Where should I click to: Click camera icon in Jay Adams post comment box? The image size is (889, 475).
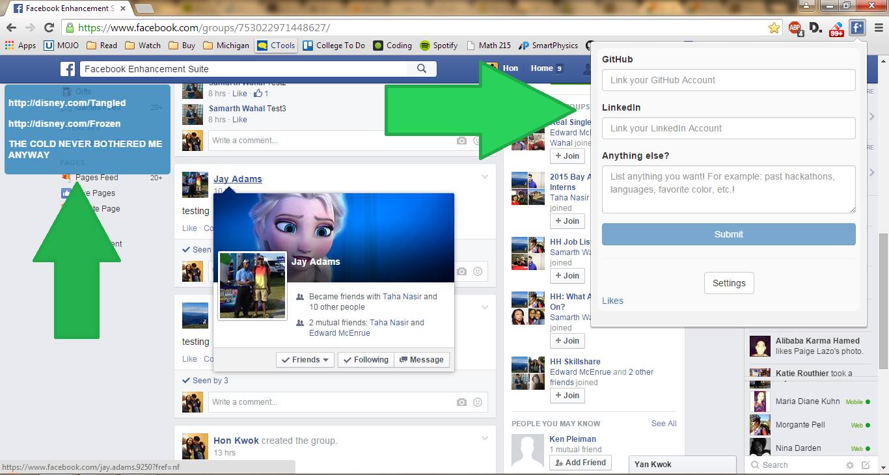pos(461,271)
